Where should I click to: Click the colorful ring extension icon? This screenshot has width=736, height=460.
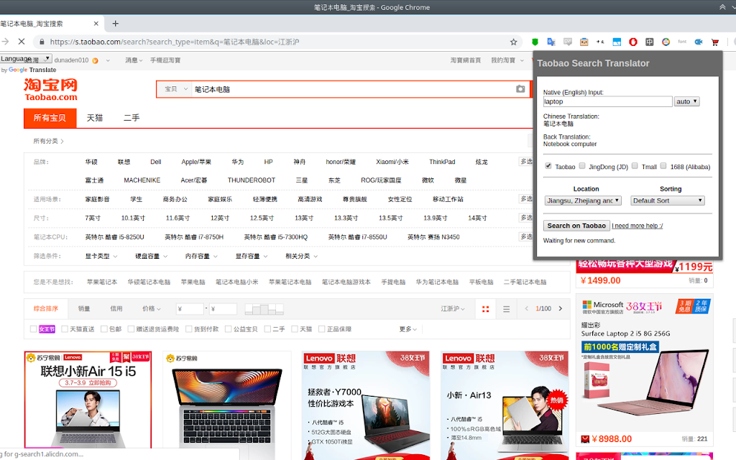click(666, 42)
